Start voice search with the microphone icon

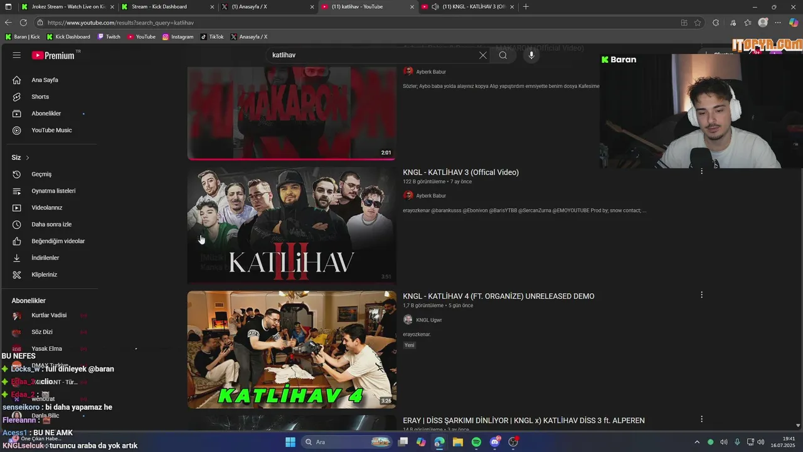click(531, 55)
